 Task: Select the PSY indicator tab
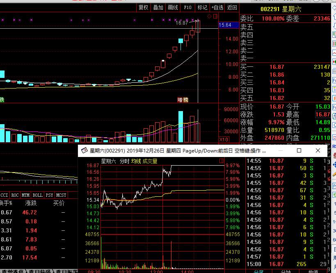pos(49,195)
